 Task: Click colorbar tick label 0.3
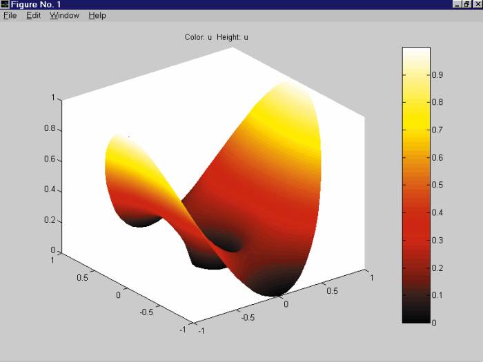click(x=437, y=240)
